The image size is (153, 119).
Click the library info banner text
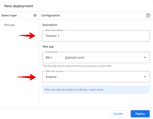66,90
